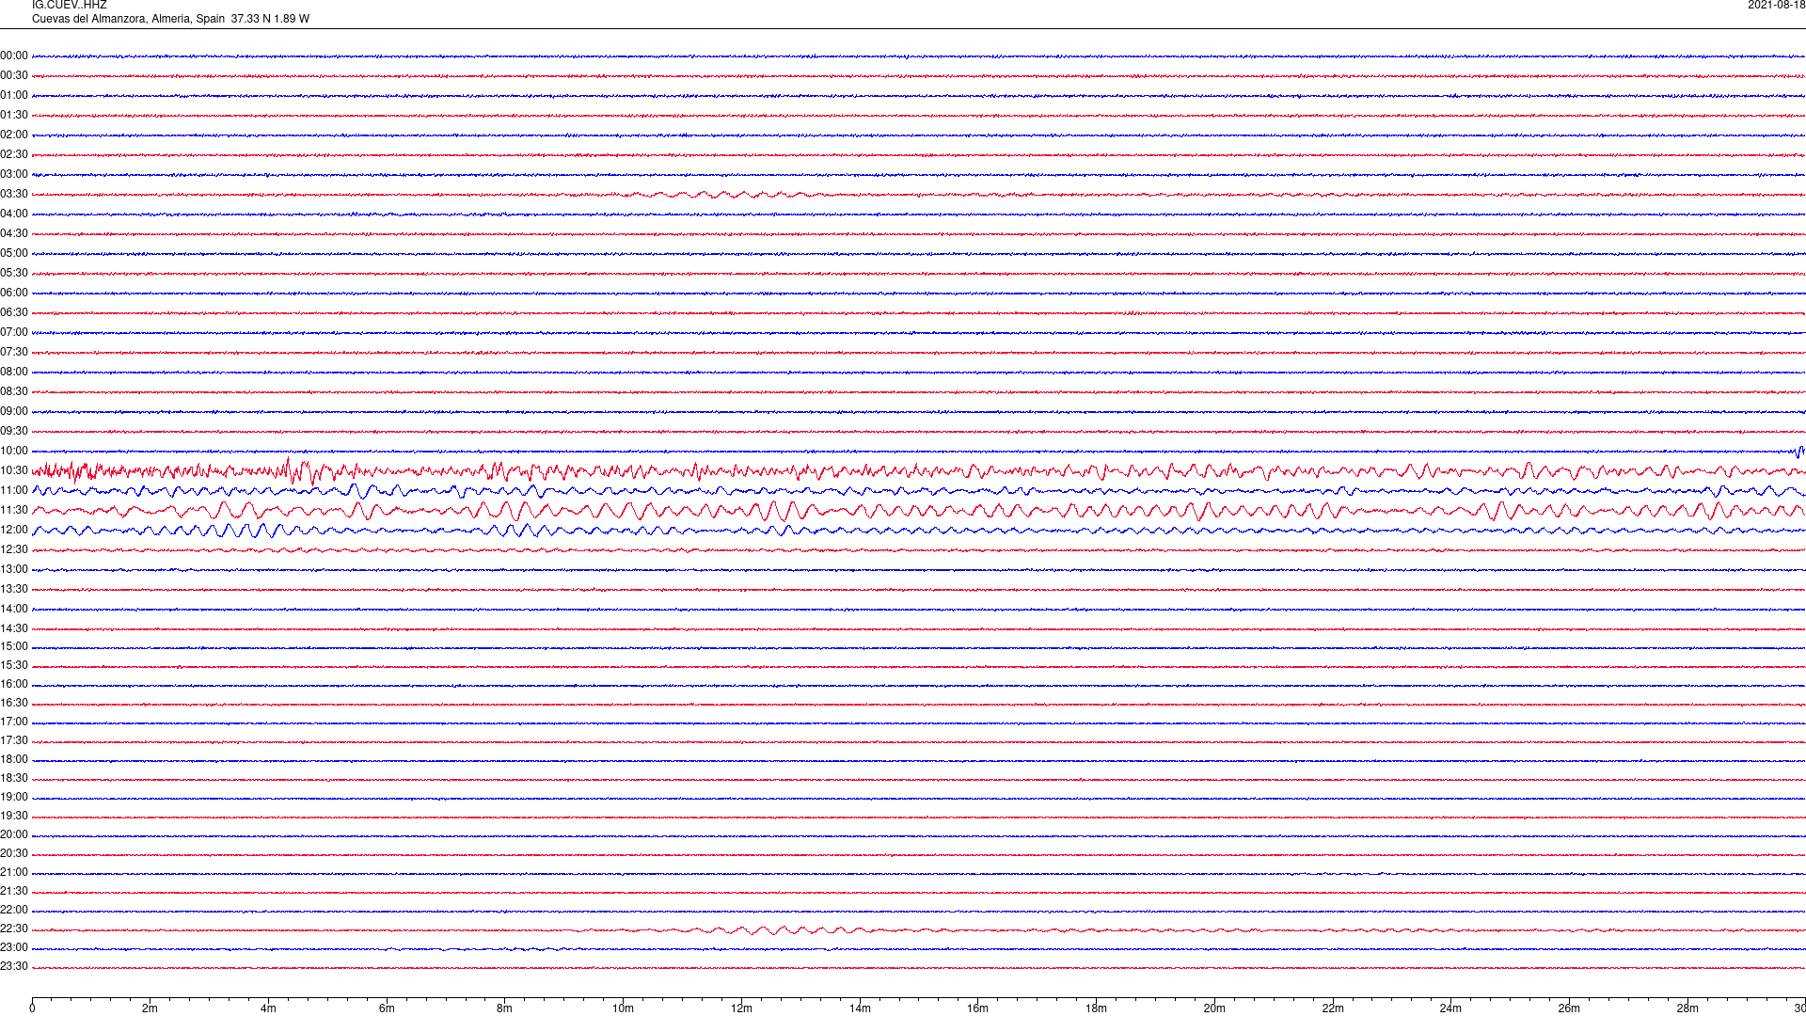Select the date label 2021-08-18
The width and height of the screenshot is (1806, 1016).
1776,5
